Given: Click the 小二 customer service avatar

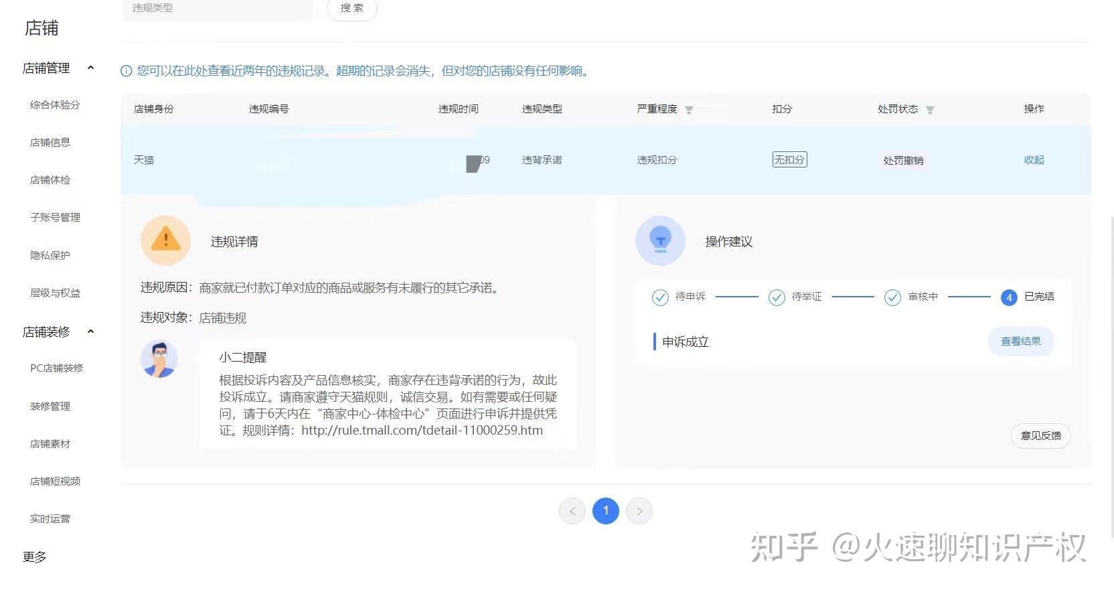Looking at the screenshot, I should (x=159, y=360).
